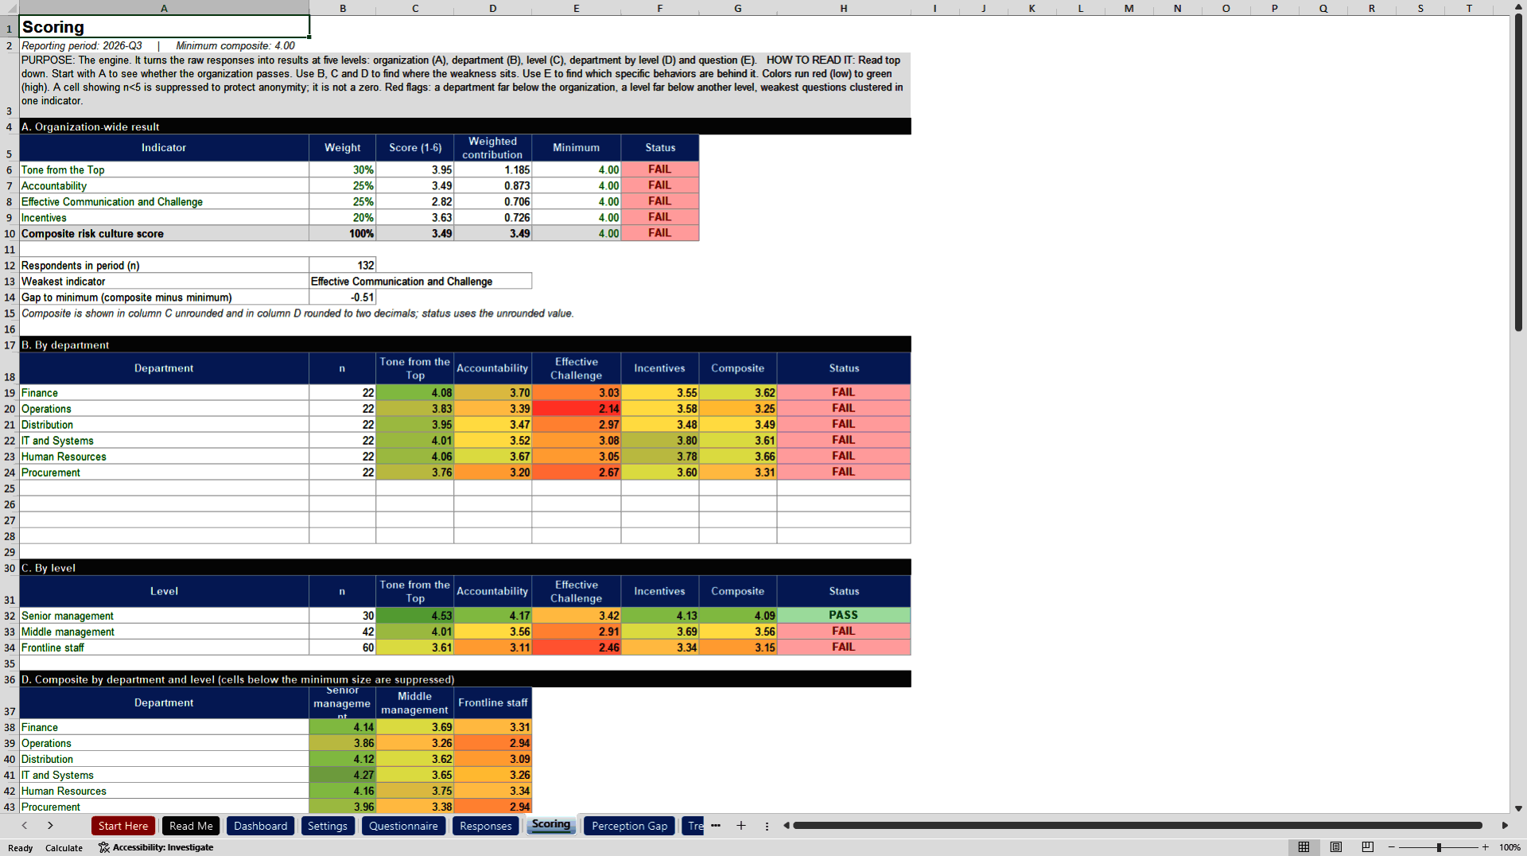The image size is (1527, 856).
Task: Select the Scoring title cell
Action: coord(165,26)
